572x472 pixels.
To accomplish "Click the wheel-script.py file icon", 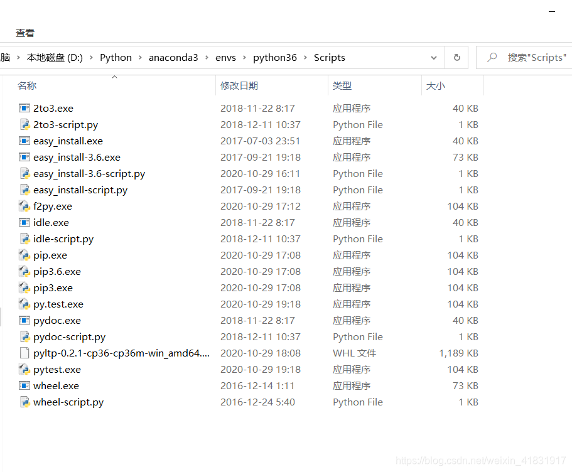I will click(x=24, y=402).
